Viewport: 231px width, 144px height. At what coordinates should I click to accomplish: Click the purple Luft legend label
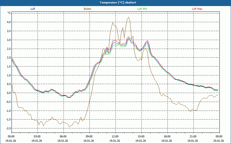33,9
